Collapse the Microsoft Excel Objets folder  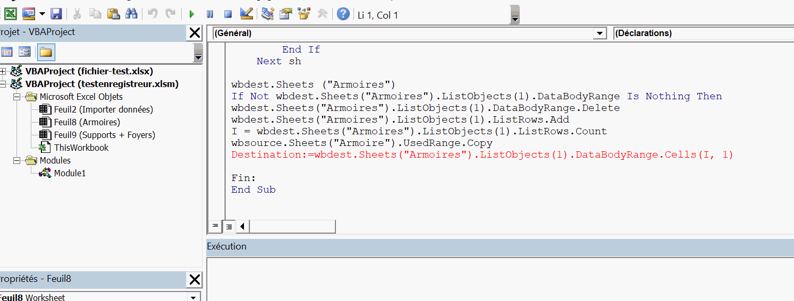(16, 97)
